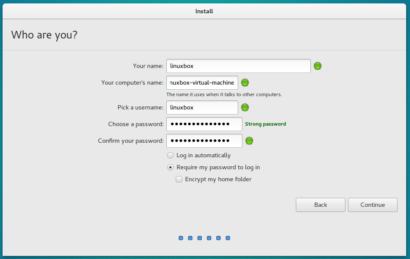The height and width of the screenshot is (259, 410).
Task: Click the Choose a password field
Action: tap(204, 124)
